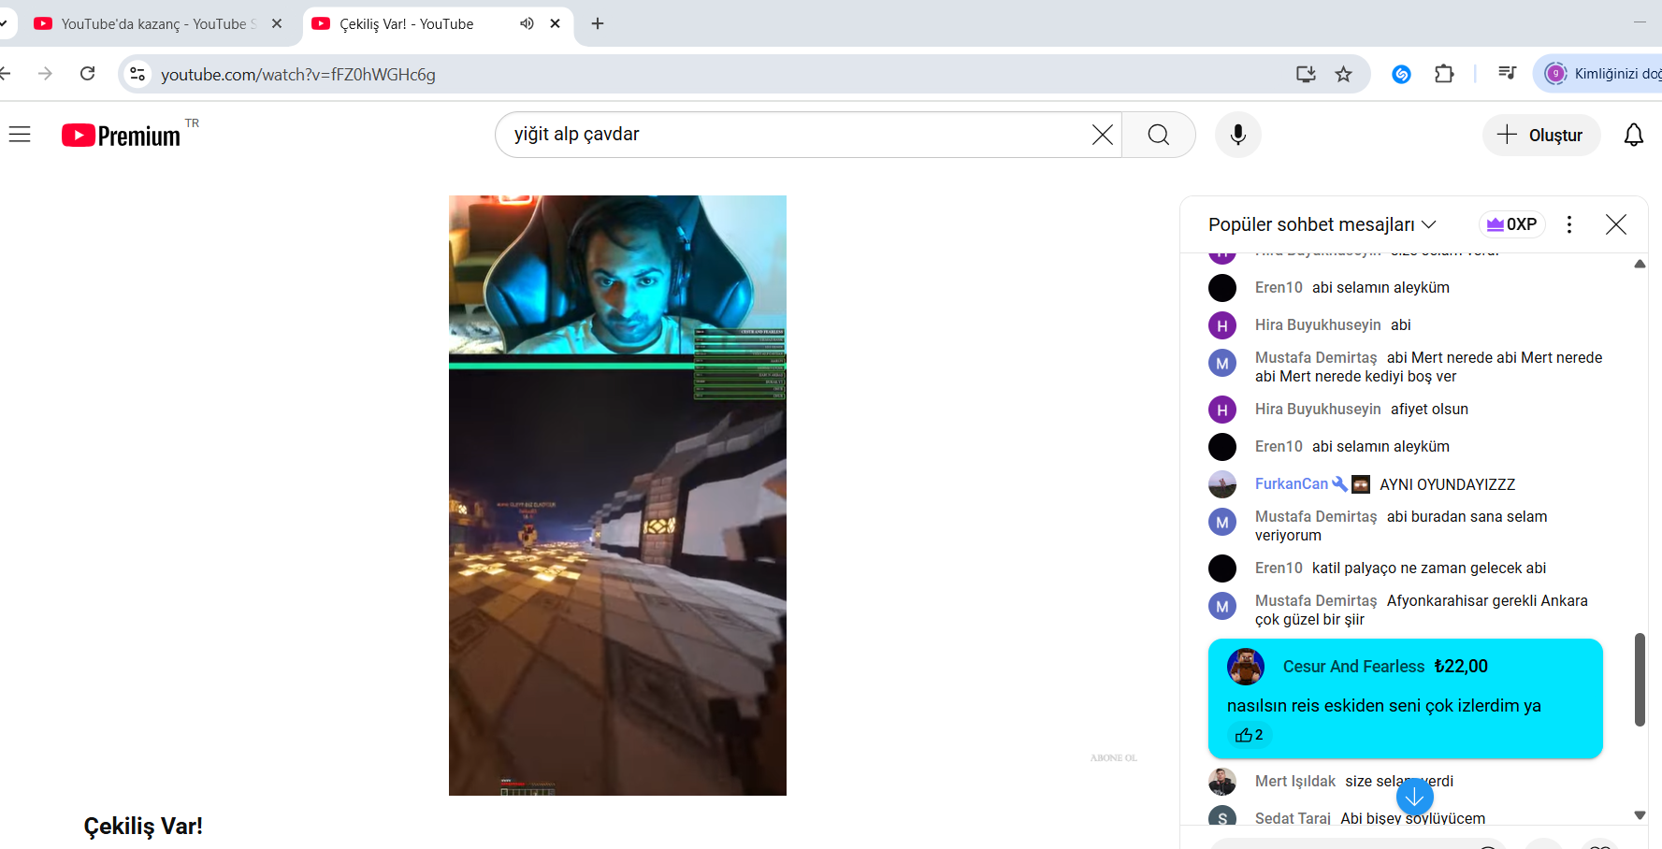Click Cesur And Fearless avatar in super chat
This screenshot has width=1662, height=849.
tap(1246, 667)
